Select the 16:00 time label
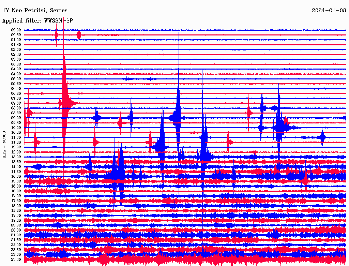The height and width of the screenshot is (266, 349). point(16,186)
